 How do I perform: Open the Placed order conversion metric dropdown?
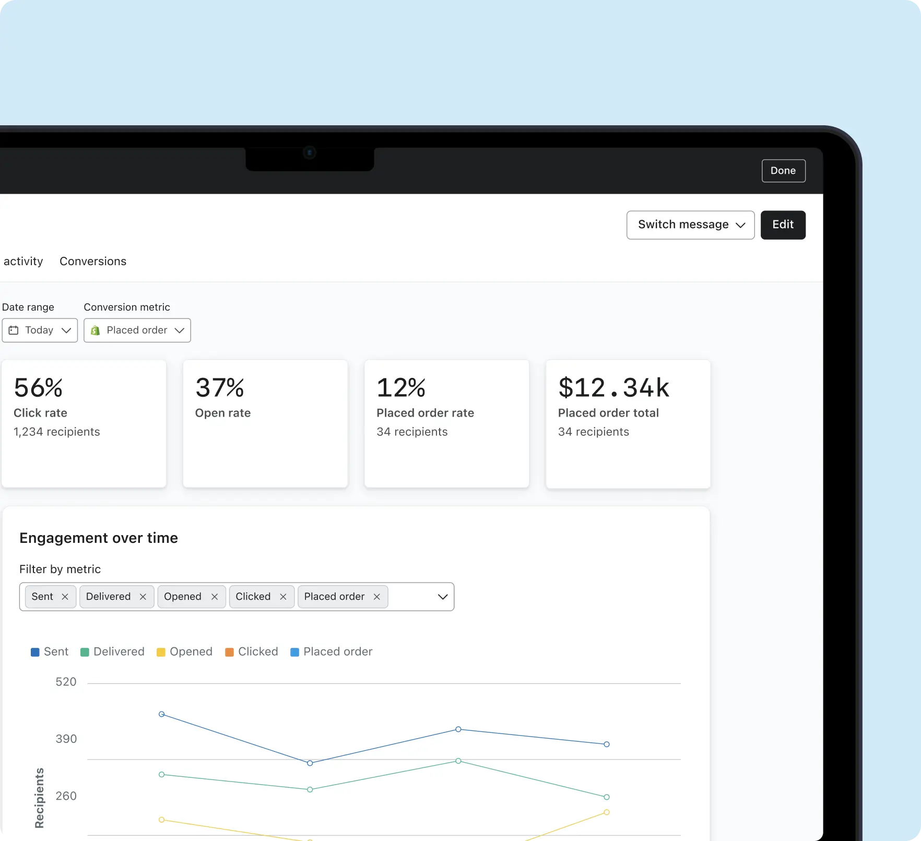click(x=137, y=330)
